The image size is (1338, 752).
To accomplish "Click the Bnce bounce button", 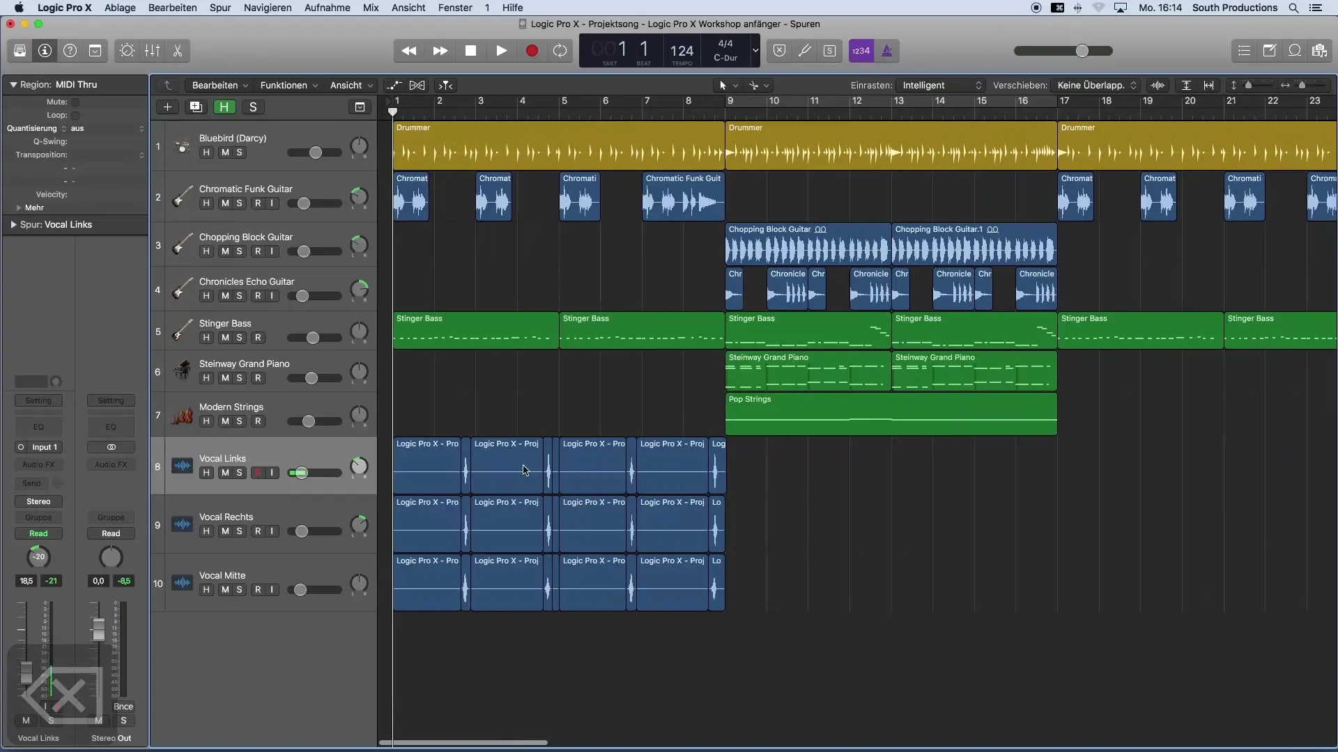I will click(x=123, y=706).
